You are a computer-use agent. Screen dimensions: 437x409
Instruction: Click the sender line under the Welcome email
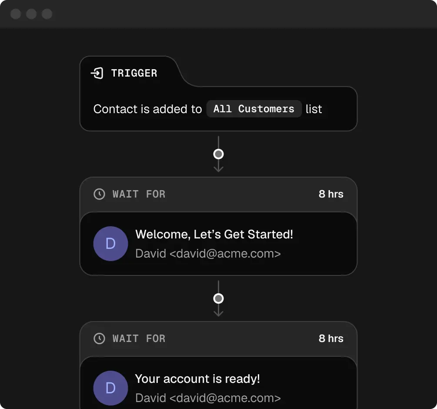[x=208, y=253]
